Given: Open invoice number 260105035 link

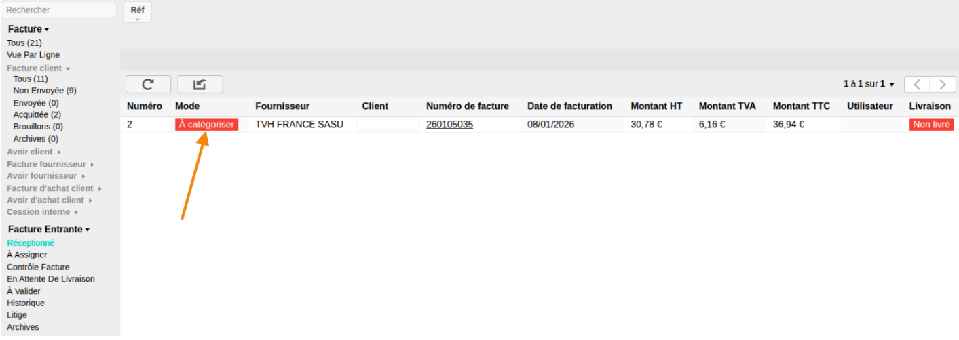Looking at the screenshot, I should [449, 125].
